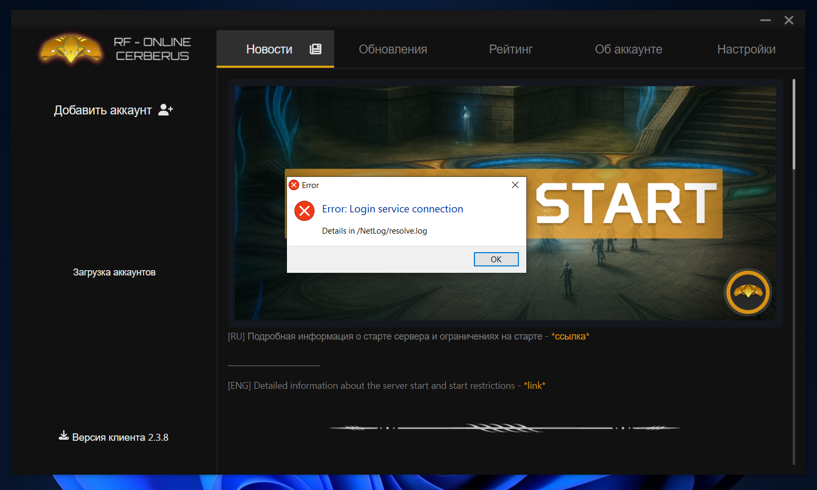Close the Error dialog with its X
817x490 pixels.
[x=515, y=185]
